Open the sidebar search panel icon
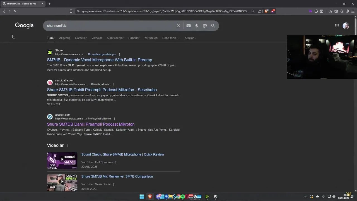 (x=322, y=11)
